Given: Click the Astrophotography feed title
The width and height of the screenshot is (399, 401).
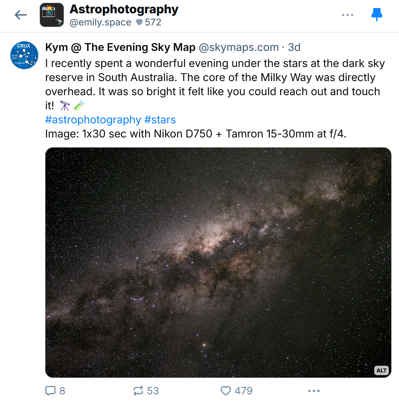Looking at the screenshot, I should point(124,9).
